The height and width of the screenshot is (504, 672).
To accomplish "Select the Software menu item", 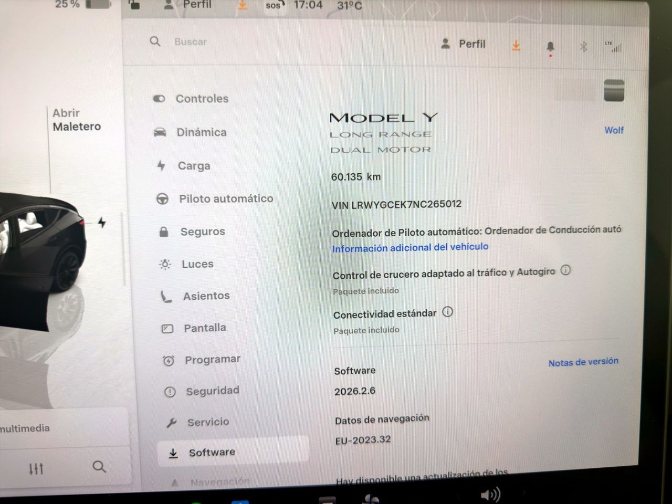I will tap(233, 452).
